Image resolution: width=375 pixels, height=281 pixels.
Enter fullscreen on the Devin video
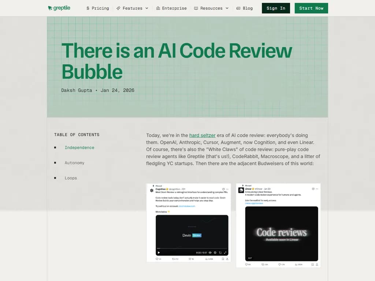(x=226, y=252)
